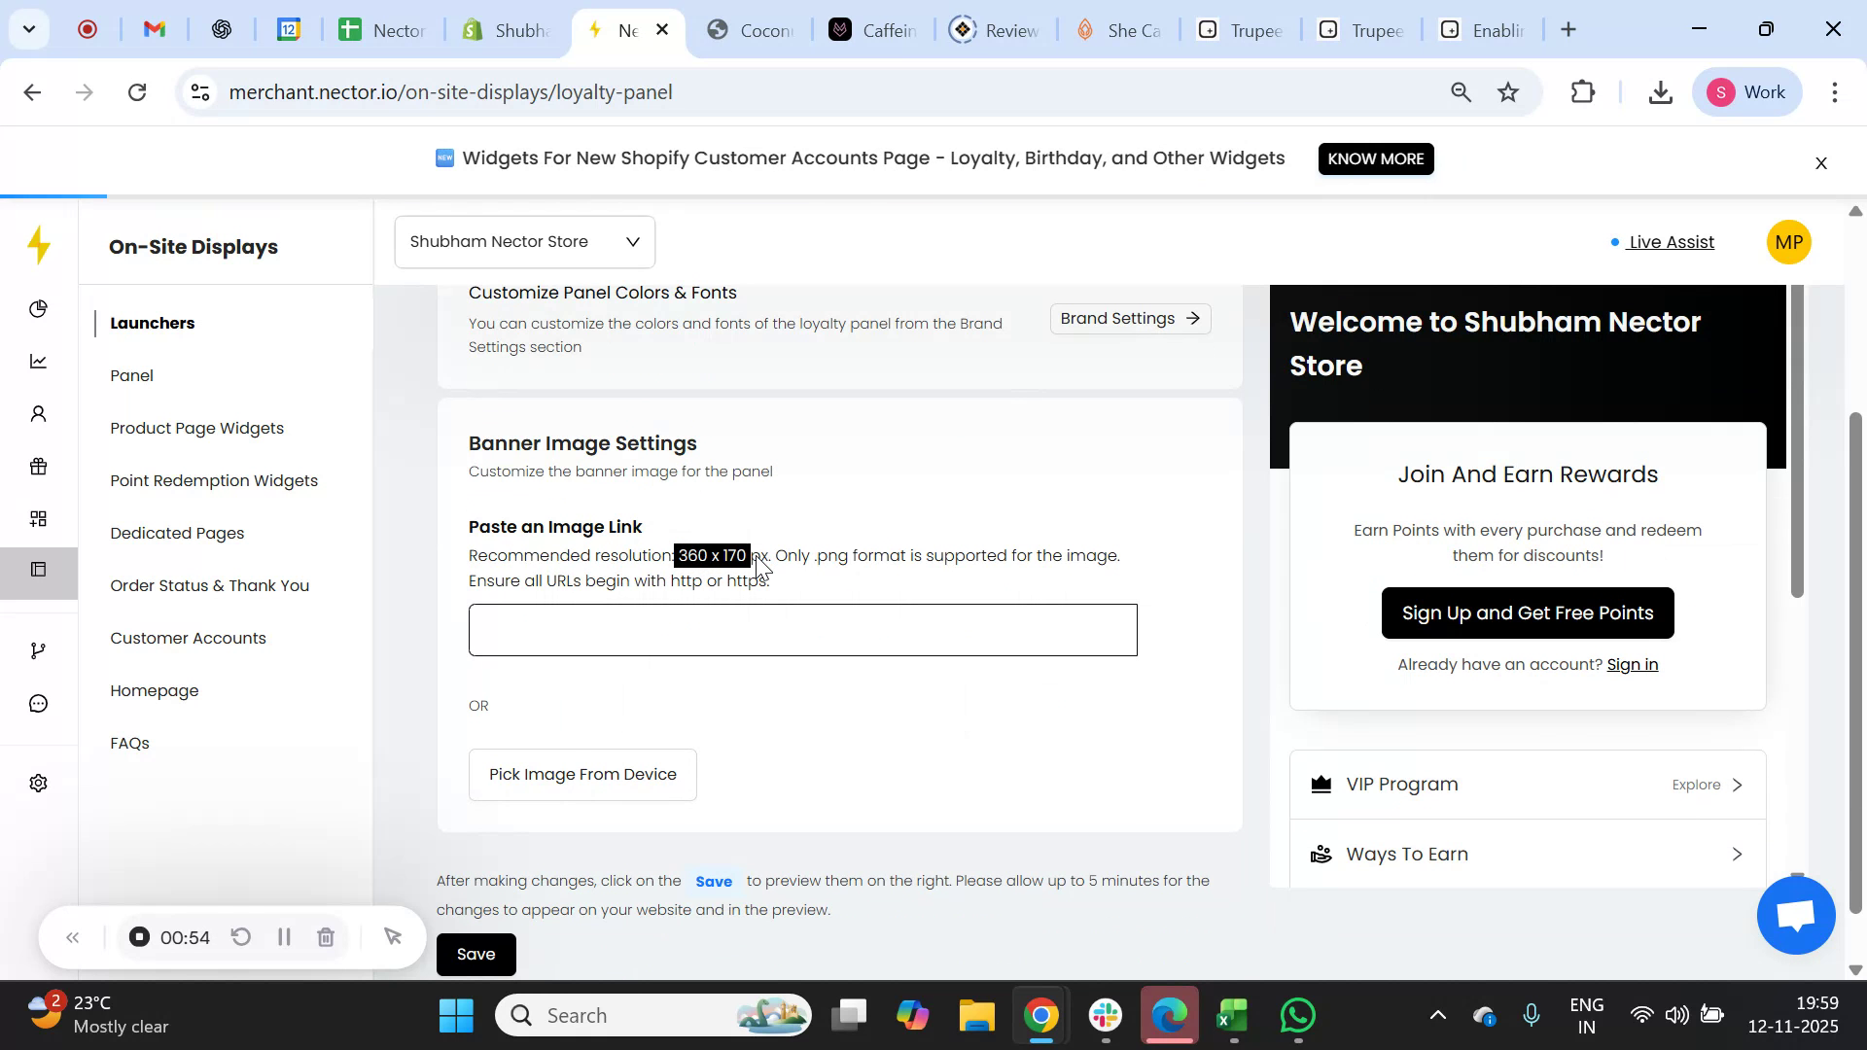Switch to the Customer Accounts section
Viewport: 1867px width, 1050px height.
188,638
